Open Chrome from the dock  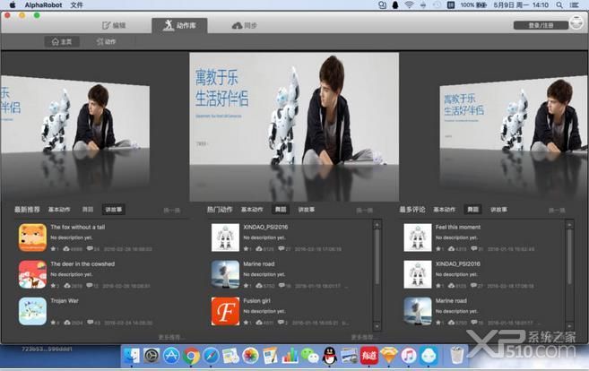point(191,355)
